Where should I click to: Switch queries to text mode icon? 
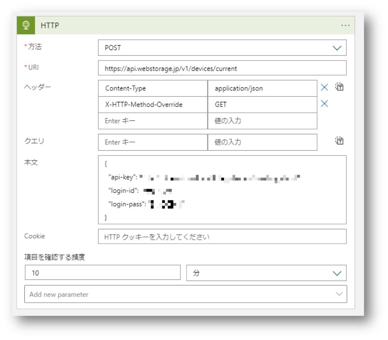coord(339,141)
